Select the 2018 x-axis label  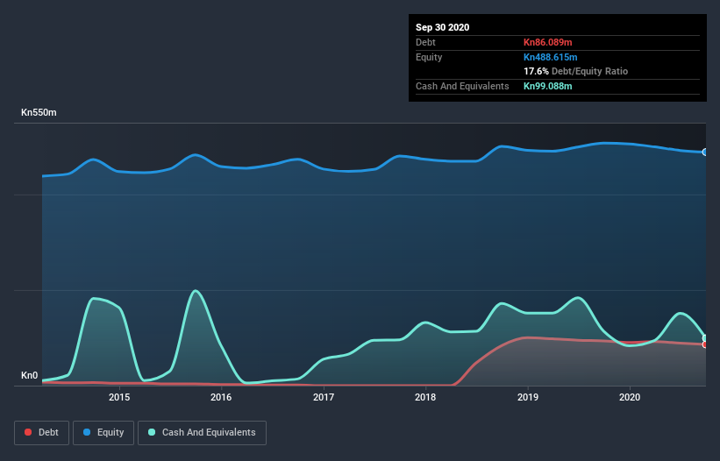425,397
